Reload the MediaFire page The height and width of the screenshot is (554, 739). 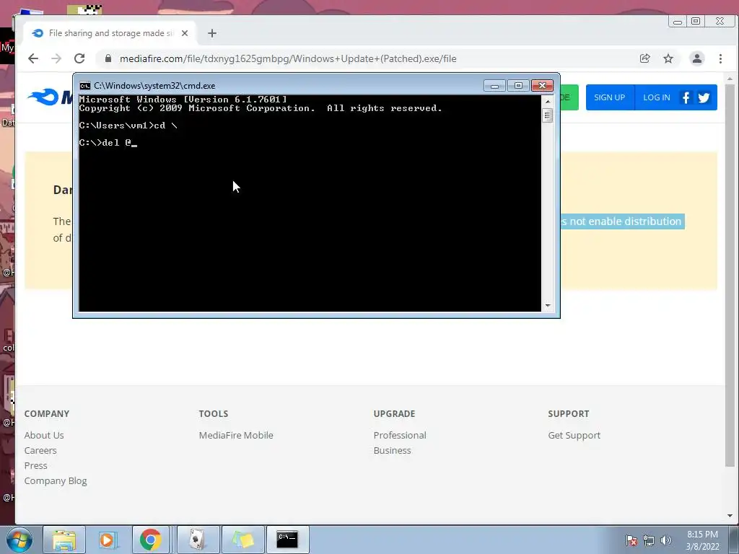coord(79,58)
